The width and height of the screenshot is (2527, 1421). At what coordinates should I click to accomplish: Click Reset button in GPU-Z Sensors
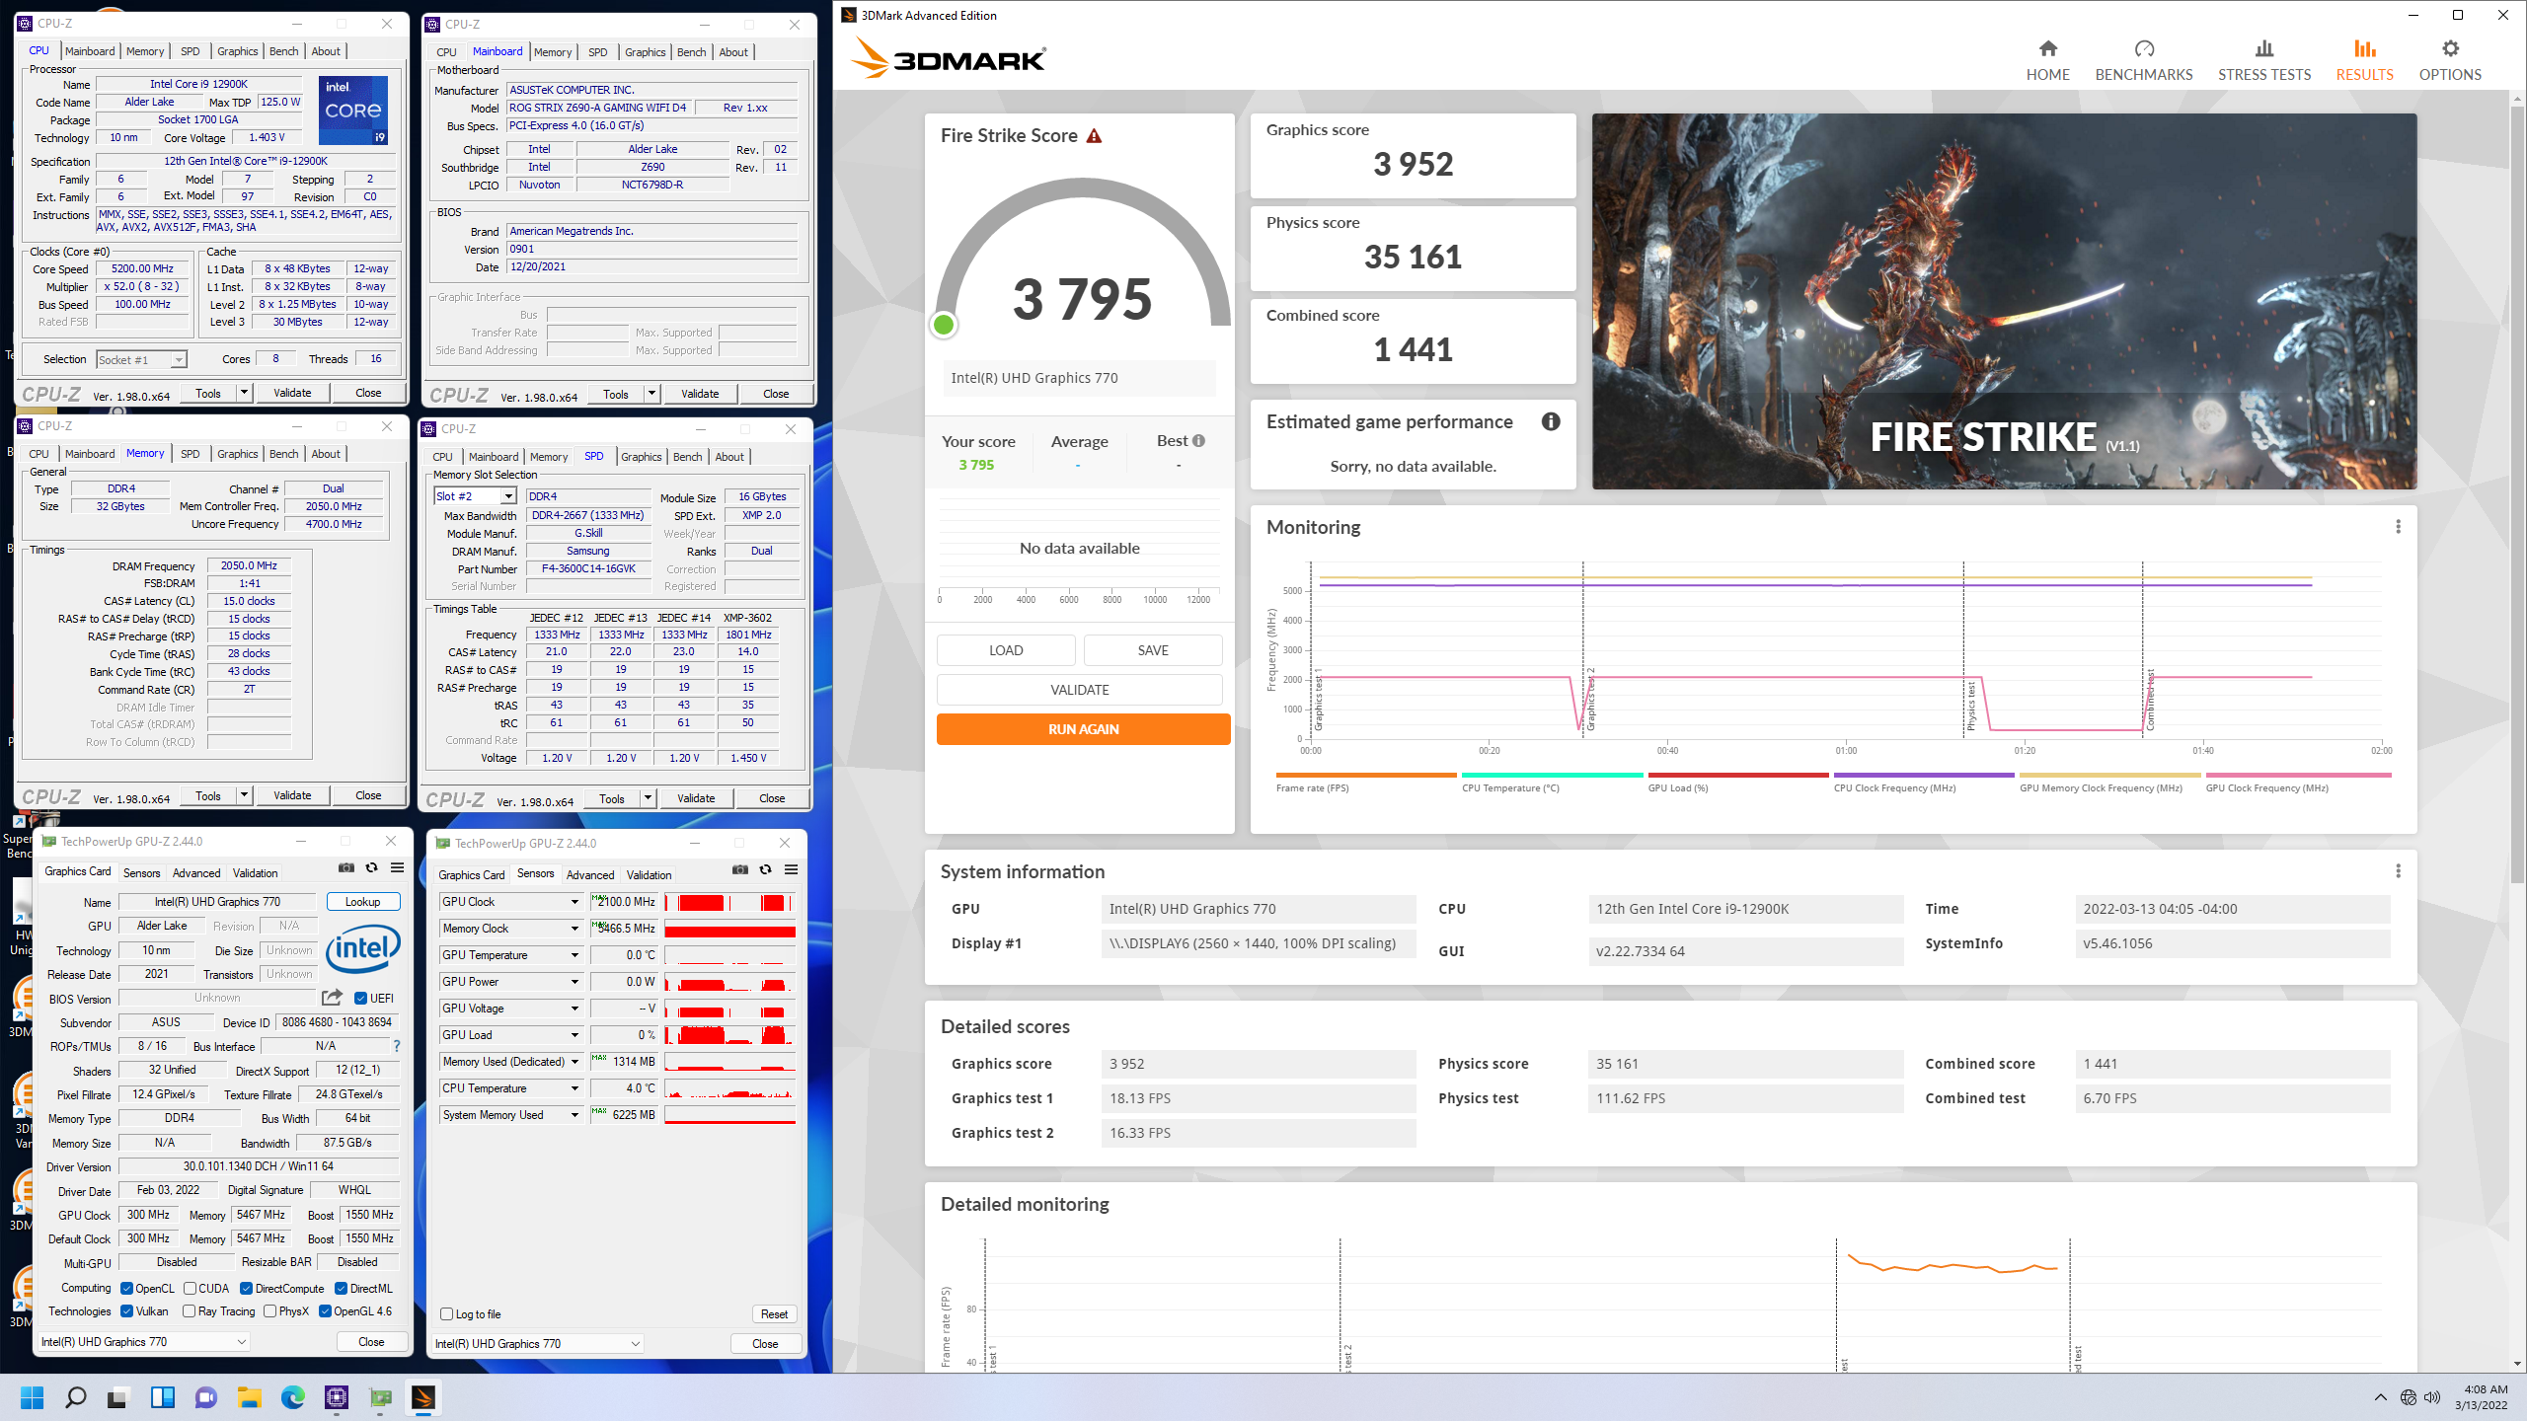[x=775, y=1314]
